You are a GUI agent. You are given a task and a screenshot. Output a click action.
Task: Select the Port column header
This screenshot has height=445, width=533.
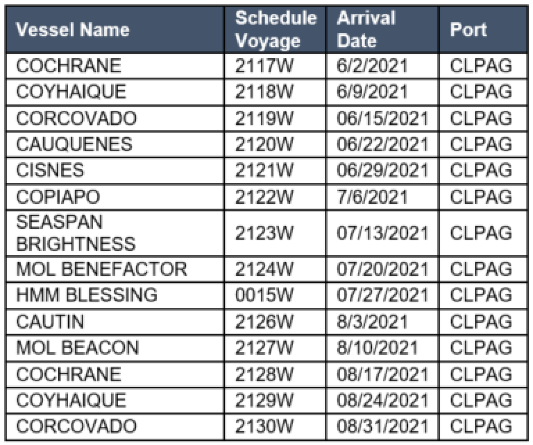pyautogui.click(x=483, y=30)
